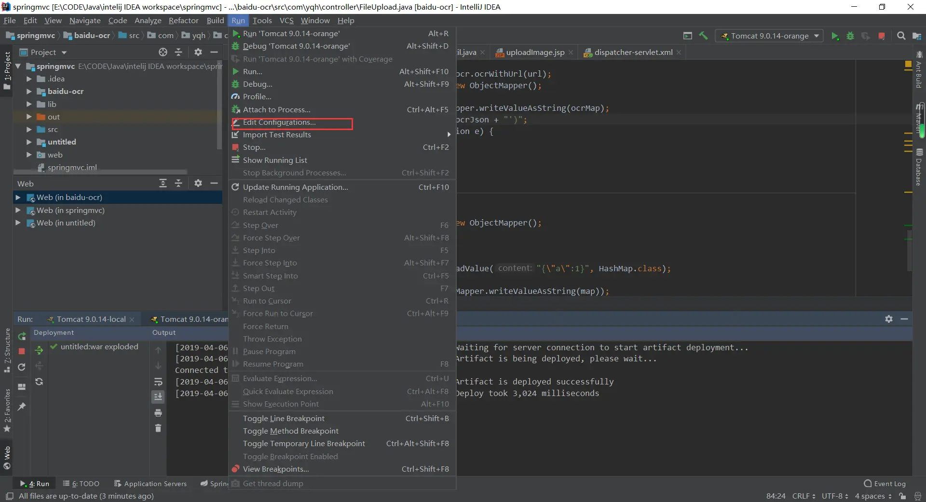
Task: Open the Refactor menu
Action: point(183,20)
